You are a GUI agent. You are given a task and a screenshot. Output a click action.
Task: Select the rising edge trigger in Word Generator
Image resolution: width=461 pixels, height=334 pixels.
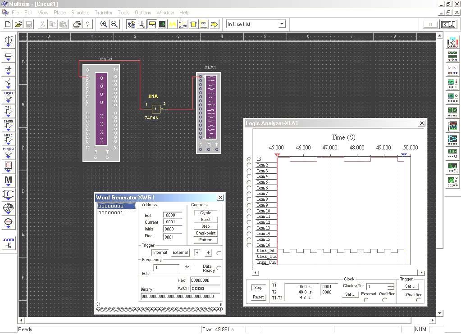pos(197,253)
